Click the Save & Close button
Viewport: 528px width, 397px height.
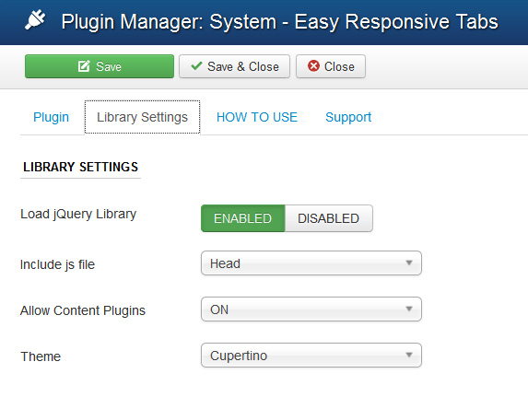[234, 66]
